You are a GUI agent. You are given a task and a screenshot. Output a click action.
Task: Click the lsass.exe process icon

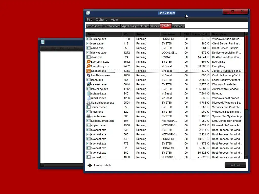pyautogui.click(x=89, y=80)
